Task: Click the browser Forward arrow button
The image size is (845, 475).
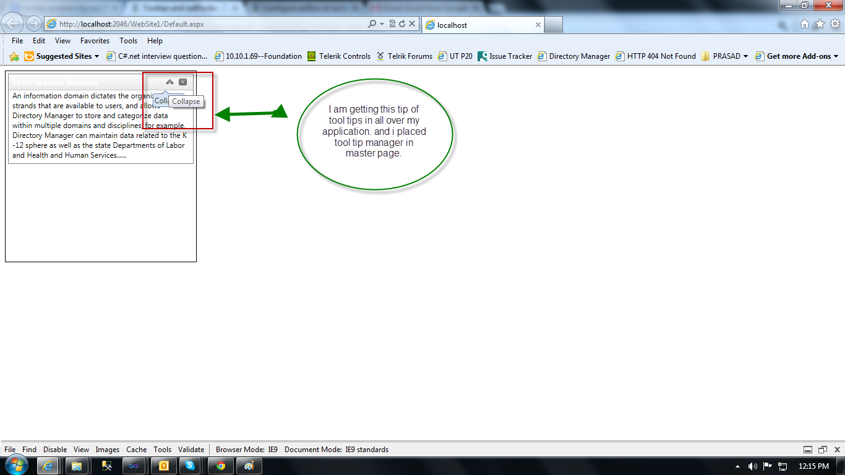Action: point(34,24)
